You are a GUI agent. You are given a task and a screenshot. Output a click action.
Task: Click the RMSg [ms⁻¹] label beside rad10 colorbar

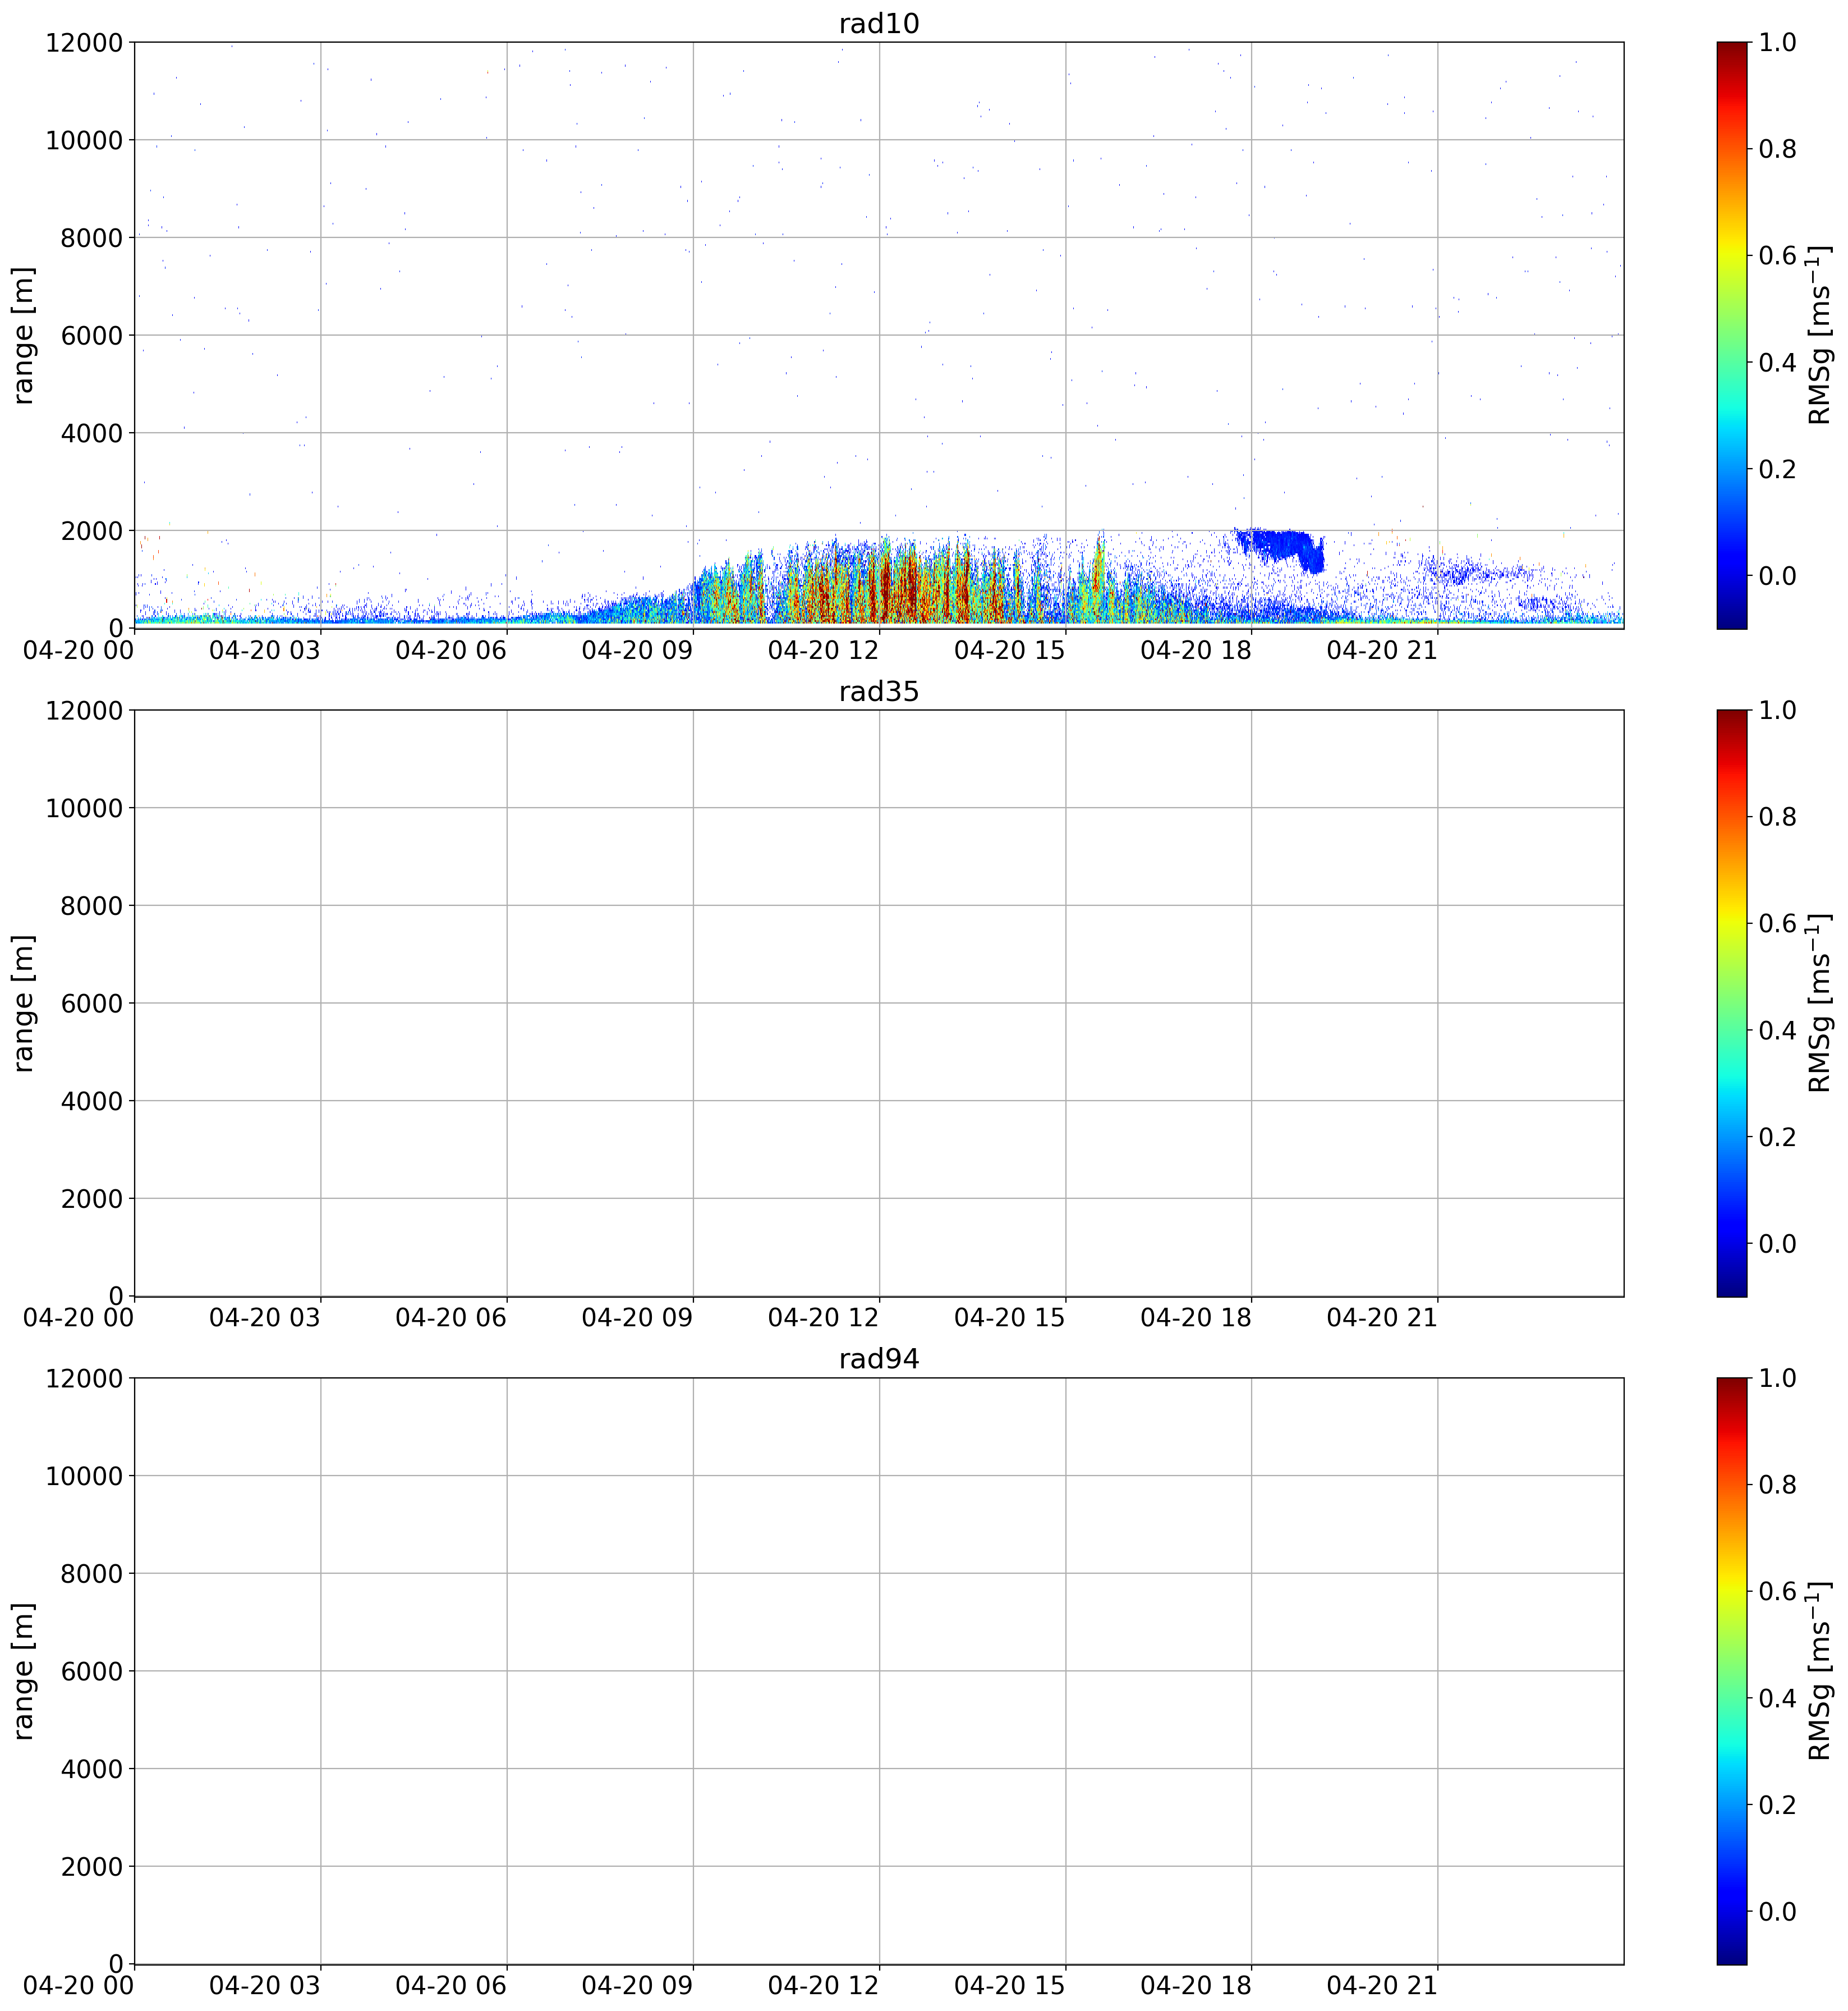pyautogui.click(x=1819, y=335)
